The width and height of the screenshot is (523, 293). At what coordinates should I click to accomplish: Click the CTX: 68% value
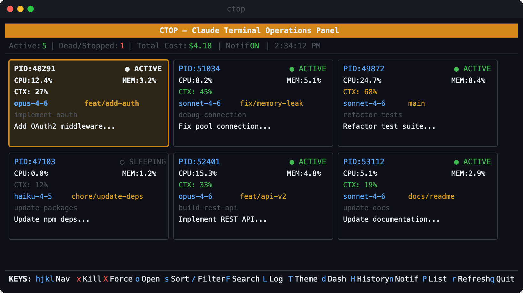360,92
